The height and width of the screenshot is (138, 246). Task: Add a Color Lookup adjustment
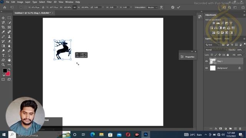[x=233, y=28]
